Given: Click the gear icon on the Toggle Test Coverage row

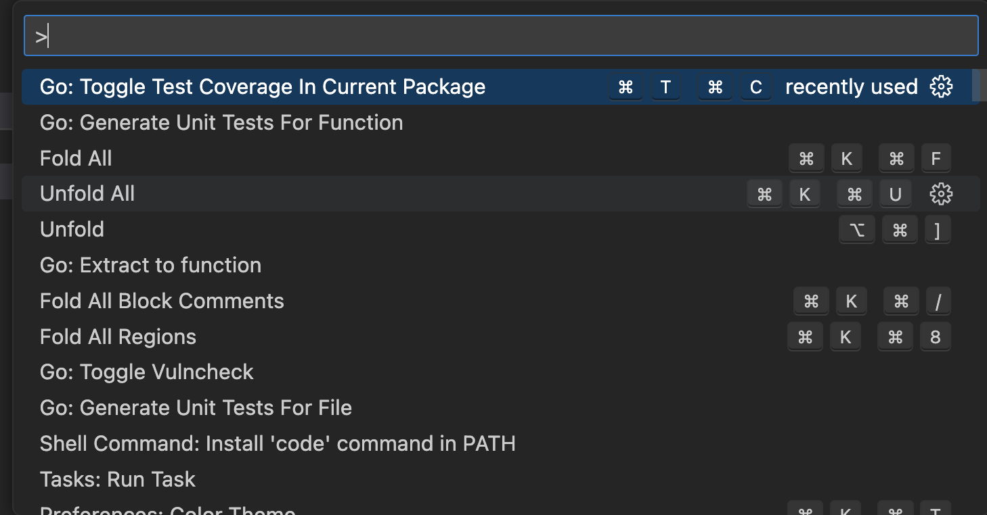Looking at the screenshot, I should (941, 87).
